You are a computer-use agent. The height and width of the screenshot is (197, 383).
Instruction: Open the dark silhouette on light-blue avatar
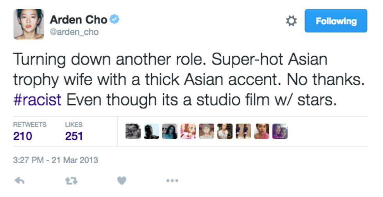coord(151,132)
